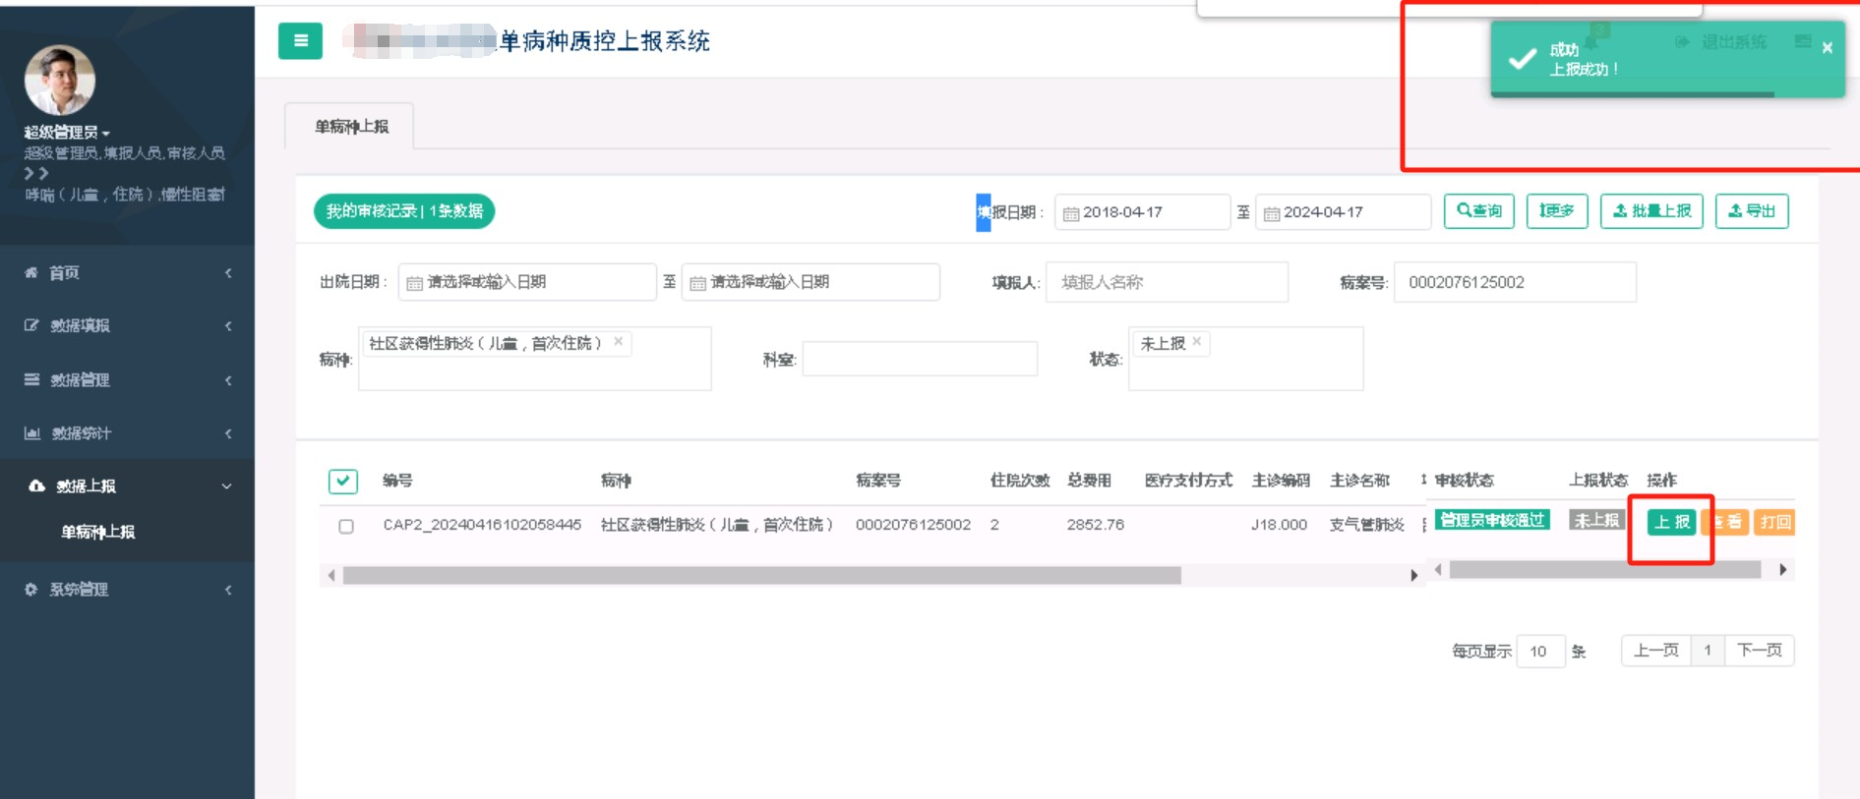Click the 更多 filters button

pyautogui.click(x=1556, y=211)
